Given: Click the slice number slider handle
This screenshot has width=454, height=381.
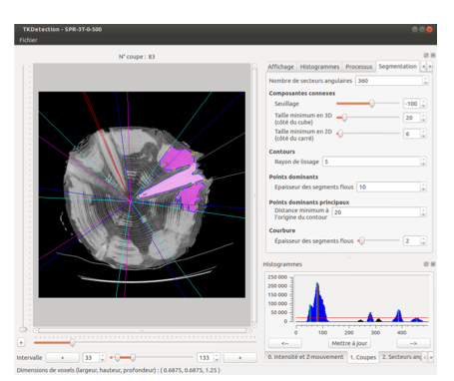Looking at the screenshot, I should click(72, 342).
